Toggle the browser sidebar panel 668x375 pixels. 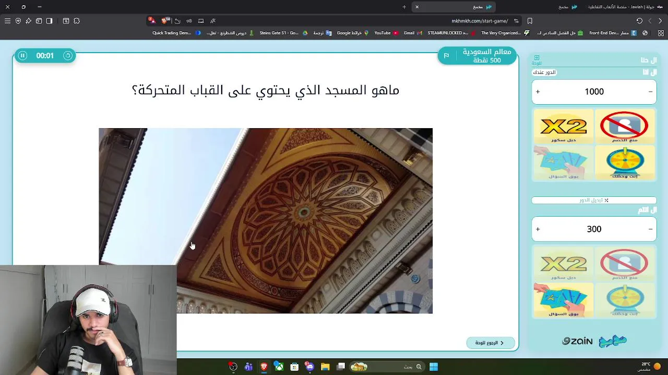point(49,21)
